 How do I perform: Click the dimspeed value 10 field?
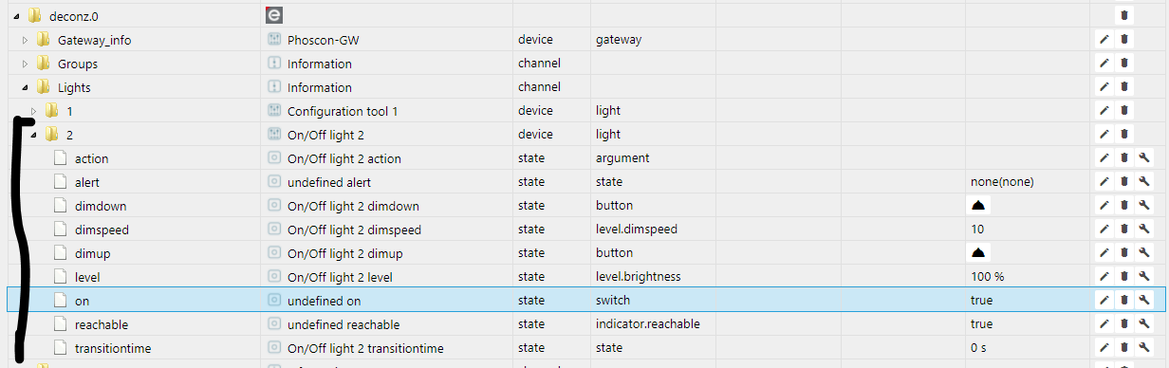coord(1028,230)
